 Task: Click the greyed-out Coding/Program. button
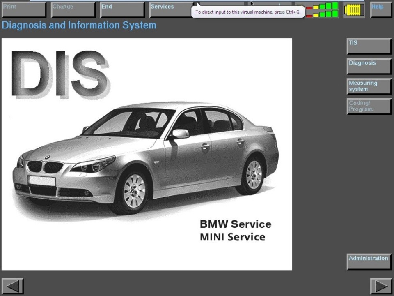tap(369, 106)
